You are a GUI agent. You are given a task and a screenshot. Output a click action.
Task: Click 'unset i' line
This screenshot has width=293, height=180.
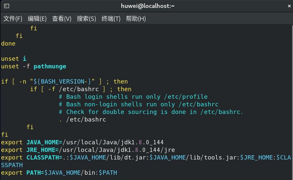[x=14, y=59]
